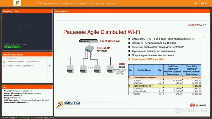
Task: Click the "Традиционное решение" table row
Action: pyautogui.click(x=165, y=78)
